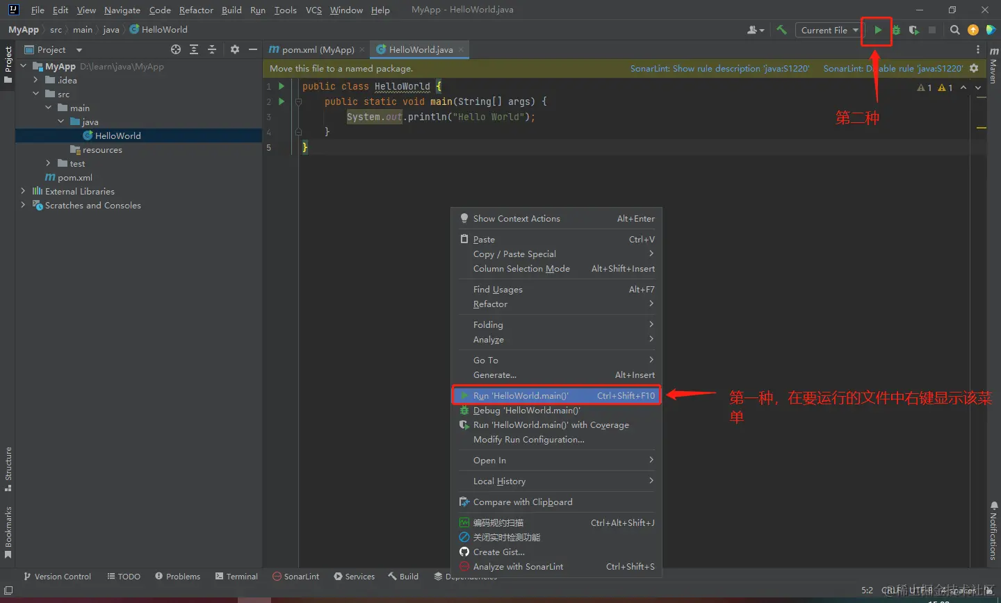Click the yellow warning stripe marker

981,128
